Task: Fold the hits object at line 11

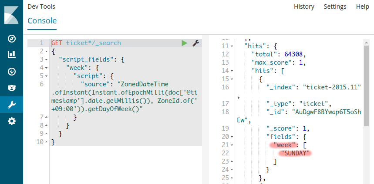Action: [x=232, y=46]
